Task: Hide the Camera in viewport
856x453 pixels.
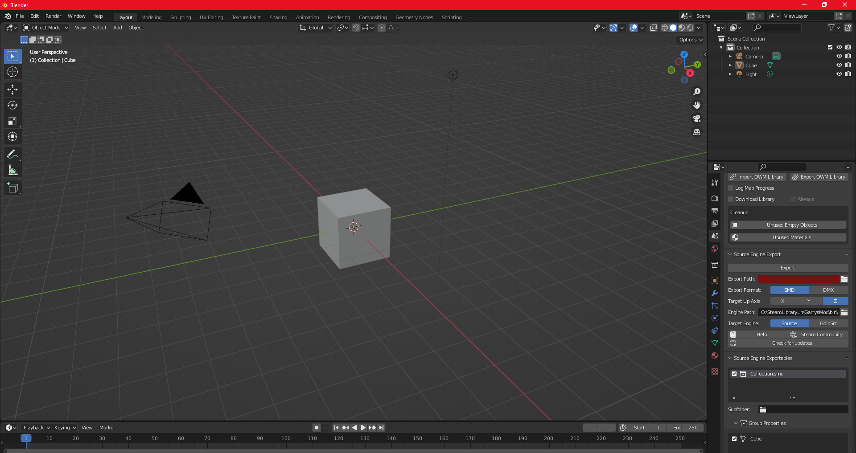Action: (x=839, y=57)
